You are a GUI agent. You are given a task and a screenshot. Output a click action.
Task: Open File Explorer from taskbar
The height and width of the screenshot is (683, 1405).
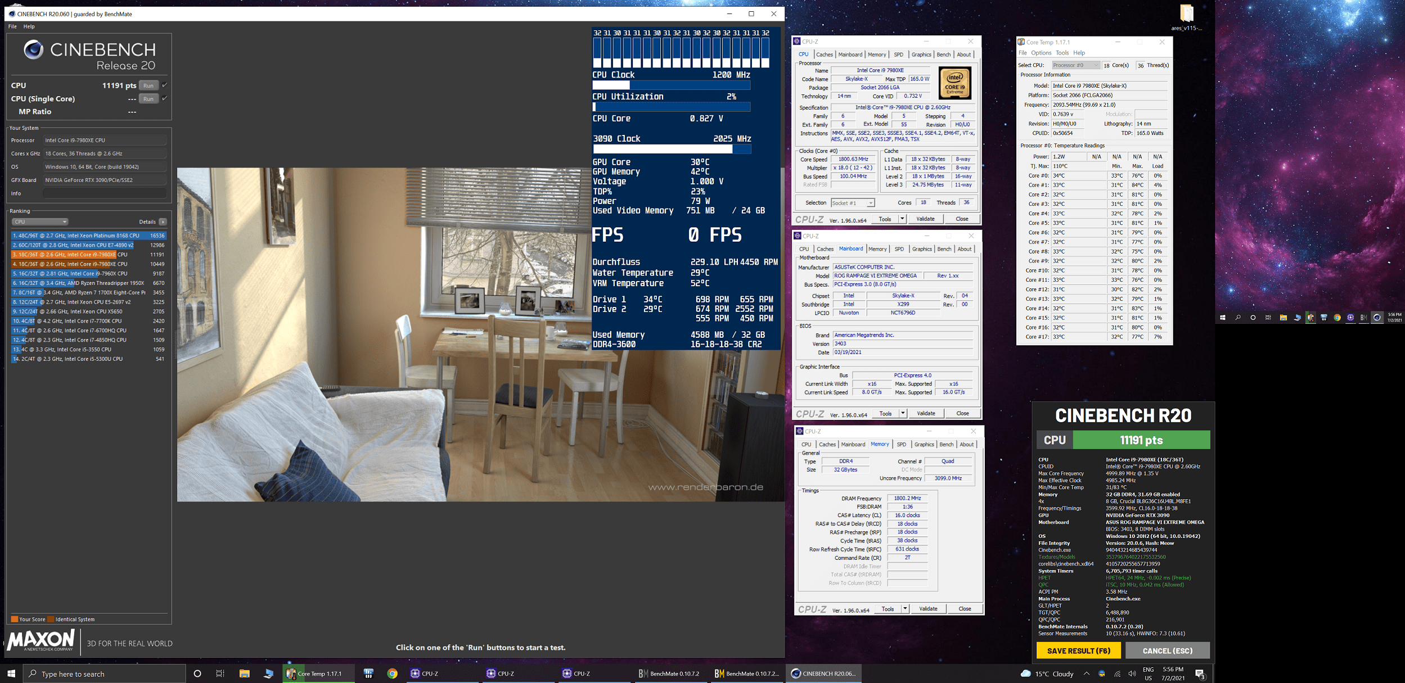244,673
